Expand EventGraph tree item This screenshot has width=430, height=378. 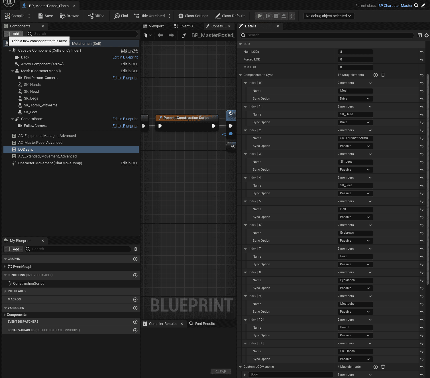pyautogui.click(x=5, y=267)
